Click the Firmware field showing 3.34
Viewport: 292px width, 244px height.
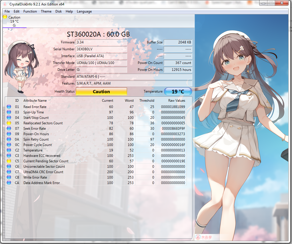(x=101, y=42)
